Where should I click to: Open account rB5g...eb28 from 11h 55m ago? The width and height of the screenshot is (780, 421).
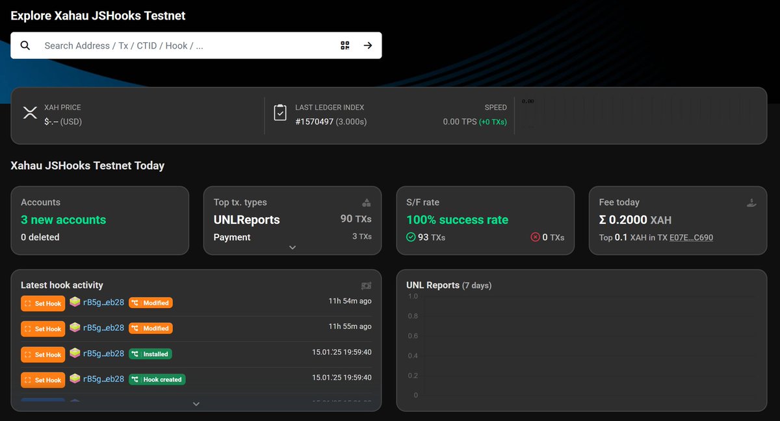tap(103, 328)
